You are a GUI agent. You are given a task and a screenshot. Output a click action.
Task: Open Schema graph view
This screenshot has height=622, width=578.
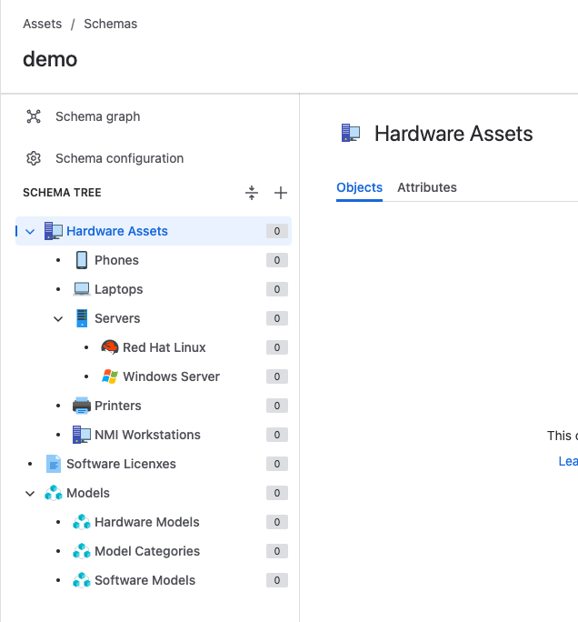98,116
